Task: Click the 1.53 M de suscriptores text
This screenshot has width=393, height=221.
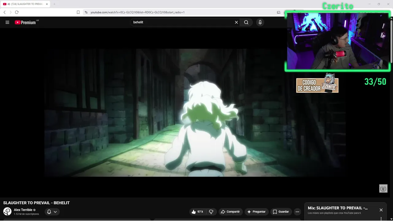Action: coord(26,214)
